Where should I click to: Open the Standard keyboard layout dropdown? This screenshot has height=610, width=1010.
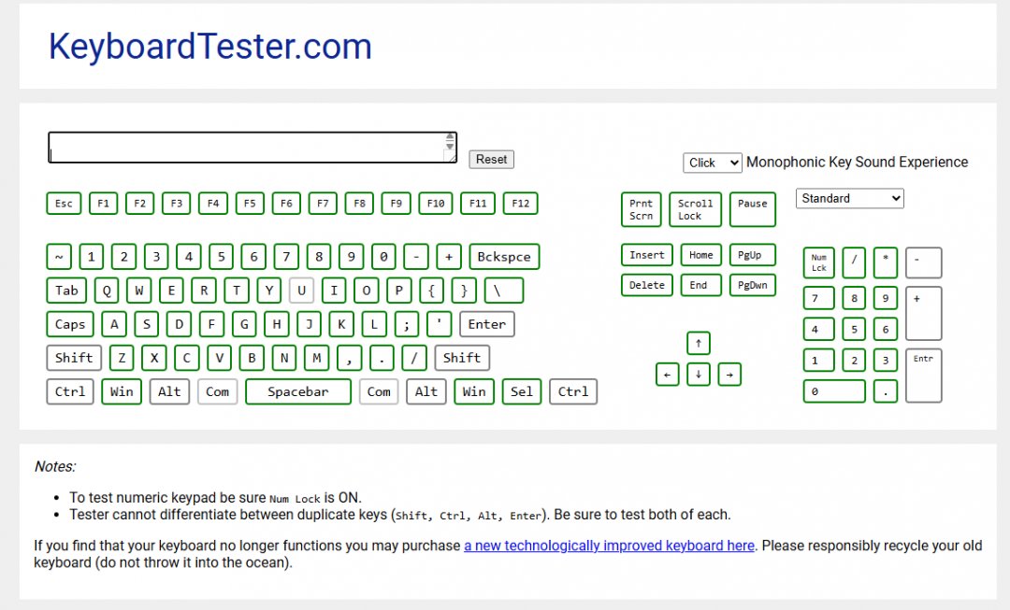(849, 198)
